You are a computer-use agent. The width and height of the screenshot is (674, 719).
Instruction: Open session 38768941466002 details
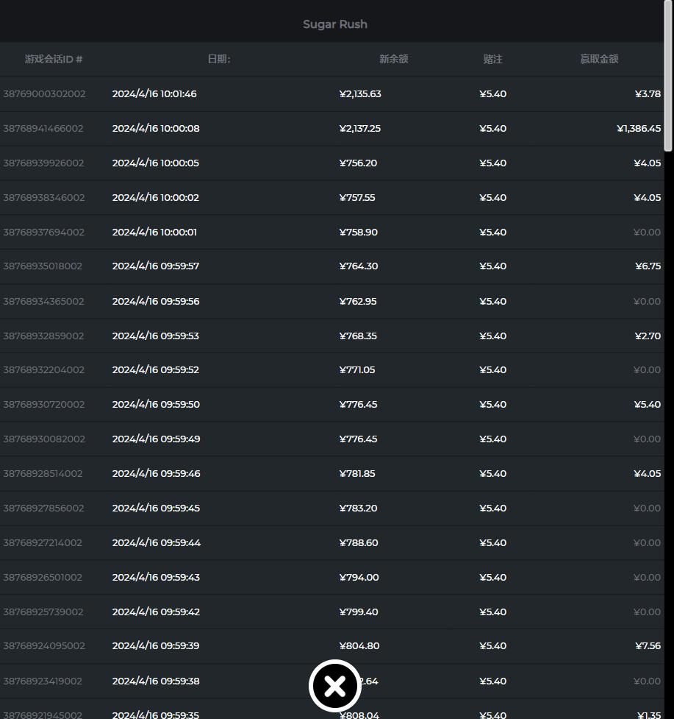click(x=43, y=128)
